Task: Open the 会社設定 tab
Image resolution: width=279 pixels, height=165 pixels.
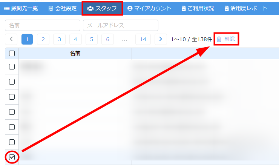Action: coord(62,8)
